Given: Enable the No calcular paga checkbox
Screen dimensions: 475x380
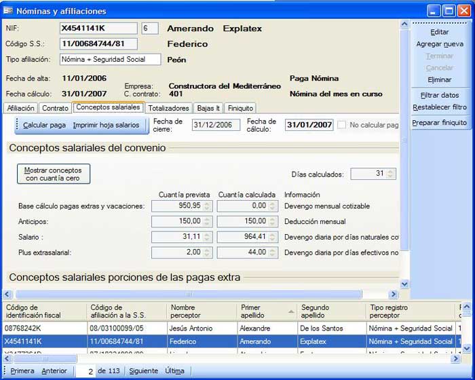Looking at the screenshot, I should [342, 125].
